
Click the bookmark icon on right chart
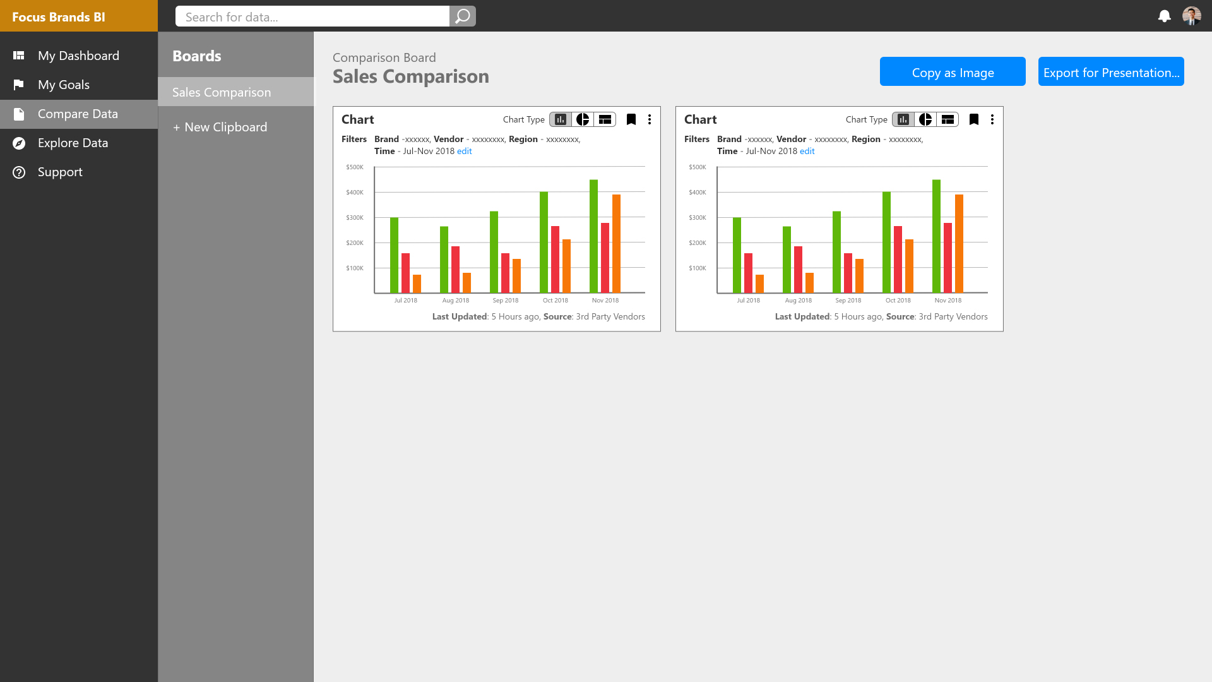tap(974, 119)
